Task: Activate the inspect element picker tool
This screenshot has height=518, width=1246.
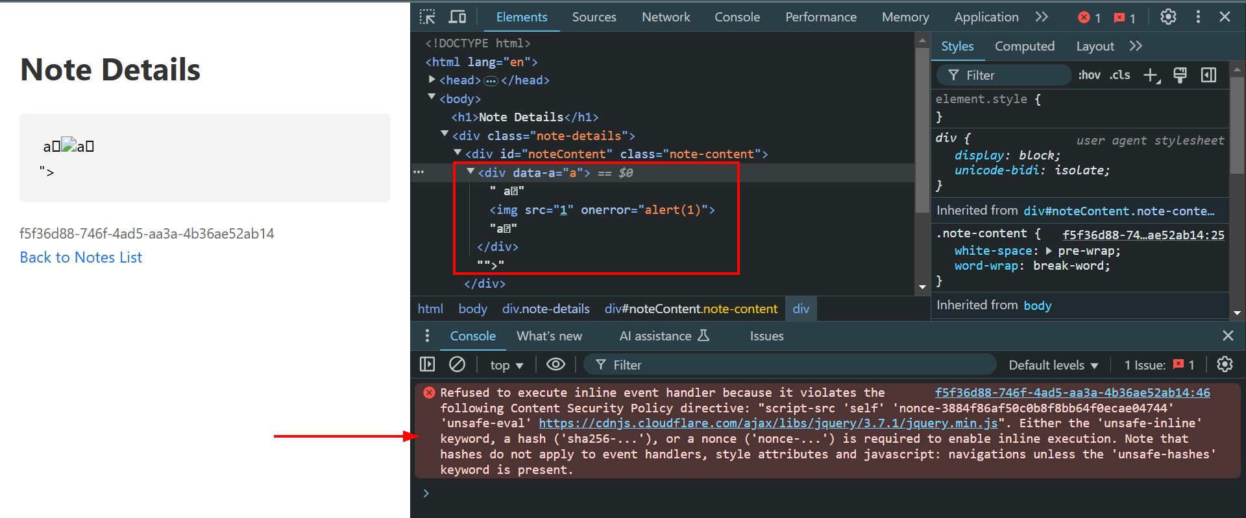Action: [x=428, y=17]
